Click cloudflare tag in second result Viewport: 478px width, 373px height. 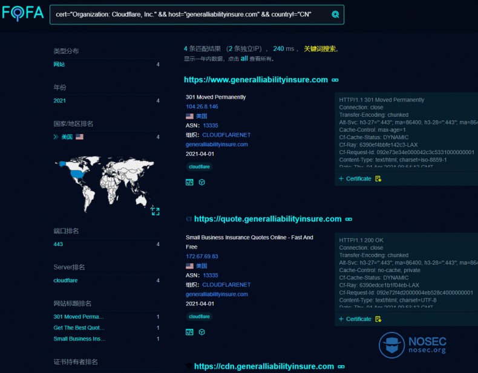tap(200, 317)
